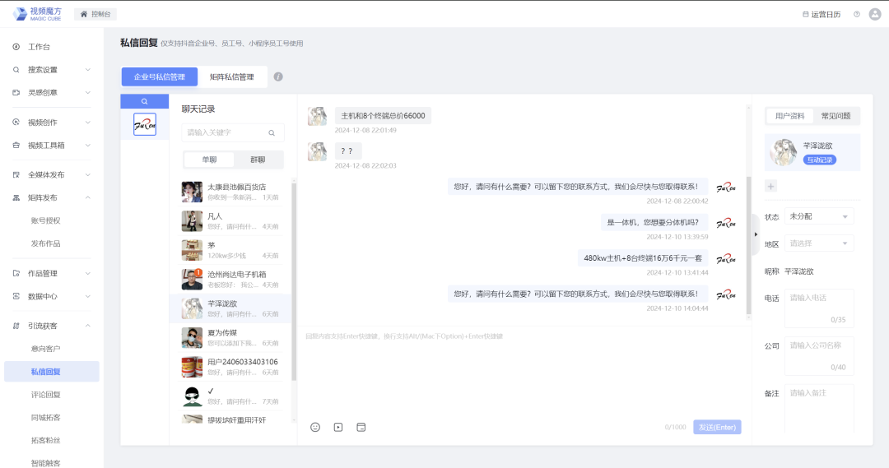Open the help icon in top bar
This screenshot has width=889, height=468.
(x=857, y=14)
